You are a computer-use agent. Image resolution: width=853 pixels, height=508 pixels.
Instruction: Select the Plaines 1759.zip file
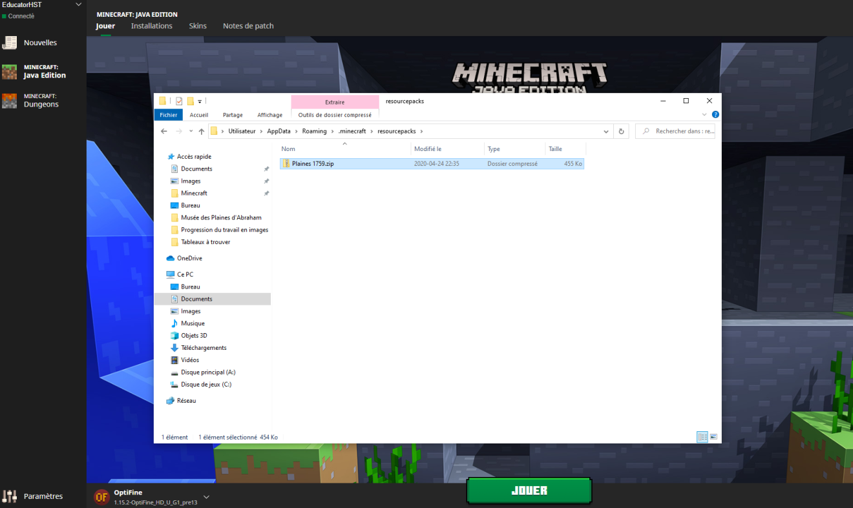(432, 164)
